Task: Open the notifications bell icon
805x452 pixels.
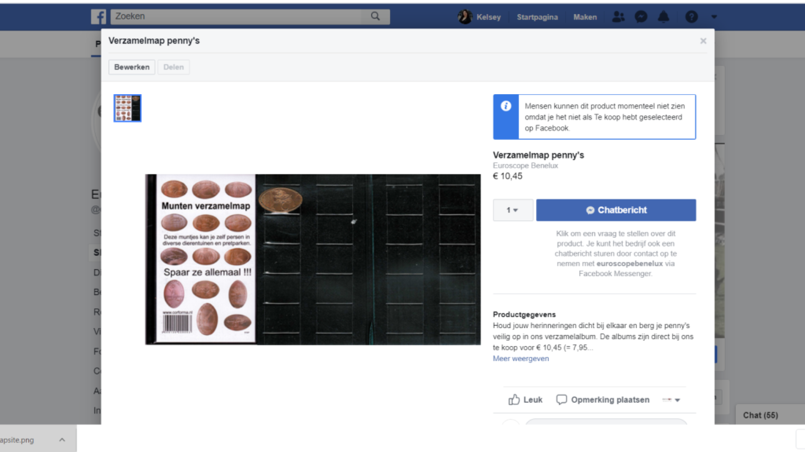Action: (x=663, y=17)
